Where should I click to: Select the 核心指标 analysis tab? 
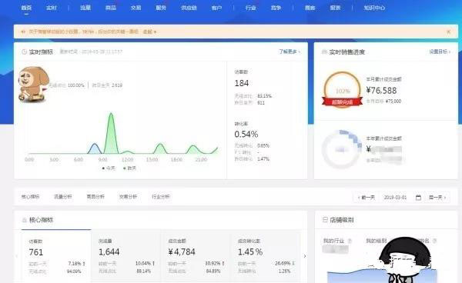tap(30, 197)
